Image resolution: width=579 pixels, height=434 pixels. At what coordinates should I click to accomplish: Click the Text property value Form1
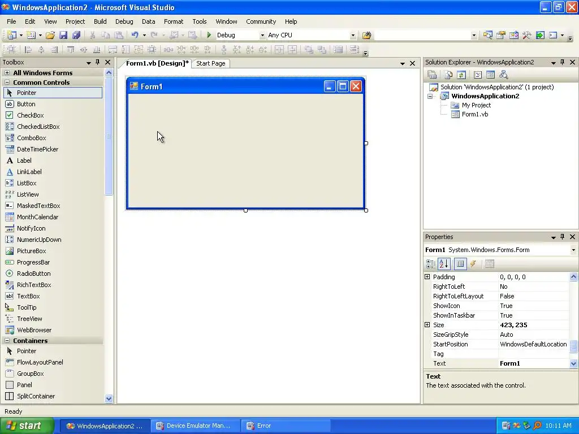pos(533,363)
